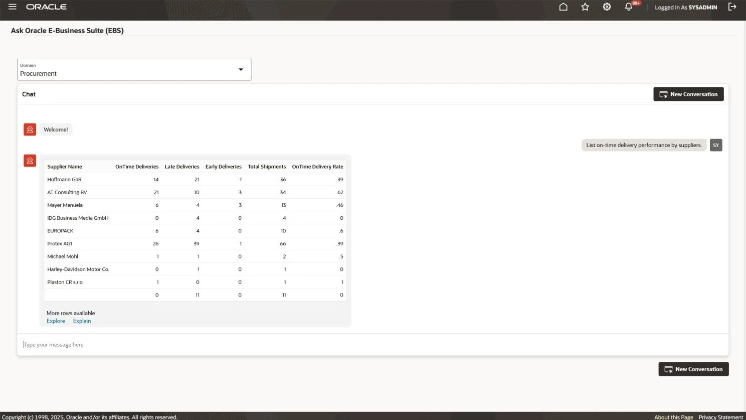Click the Logout icon
Screen dimensions: 746x420
pos(732,7)
